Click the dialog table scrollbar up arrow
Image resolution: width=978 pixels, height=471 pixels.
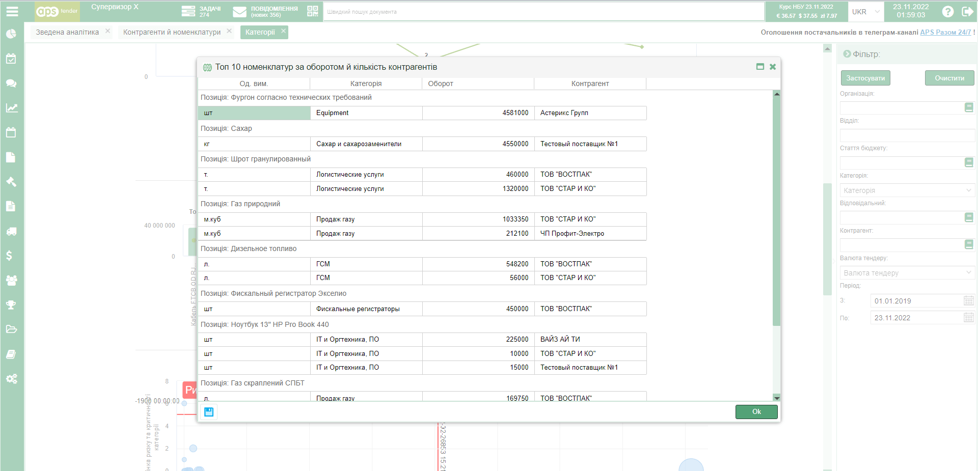click(x=776, y=94)
